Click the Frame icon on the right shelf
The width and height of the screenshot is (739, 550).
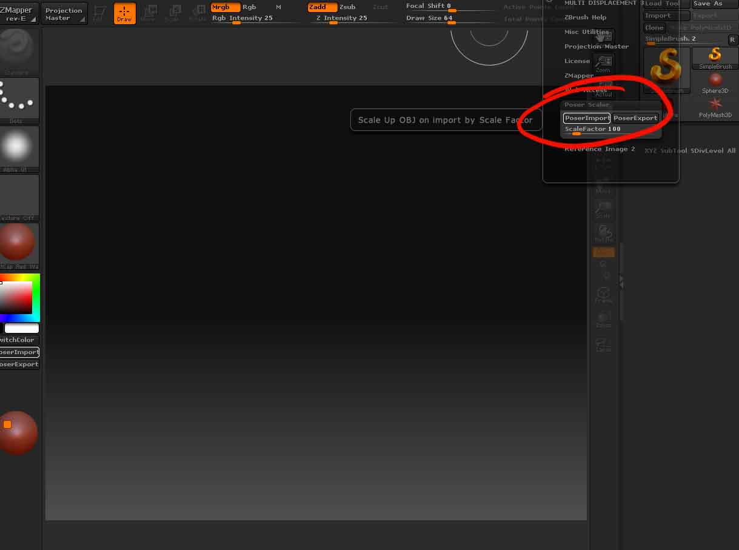coord(603,294)
